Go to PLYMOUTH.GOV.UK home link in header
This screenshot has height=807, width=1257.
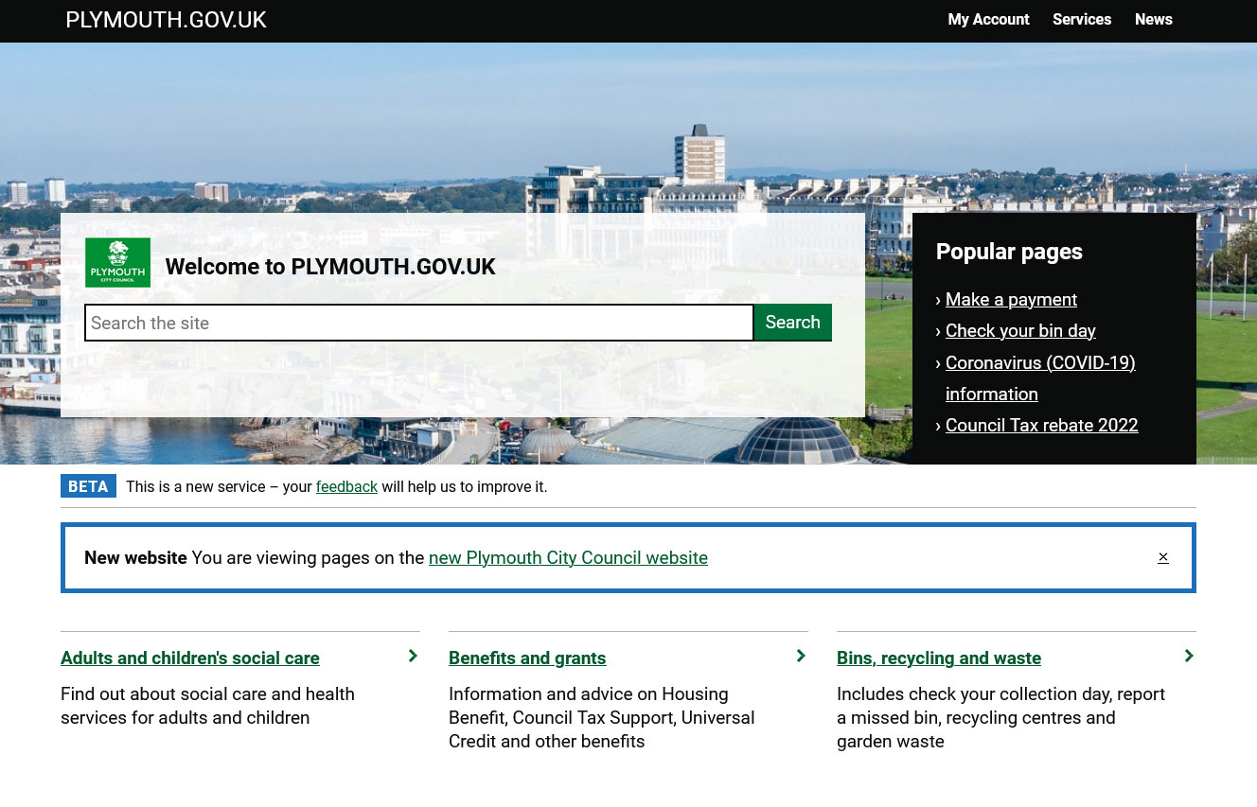tap(166, 20)
